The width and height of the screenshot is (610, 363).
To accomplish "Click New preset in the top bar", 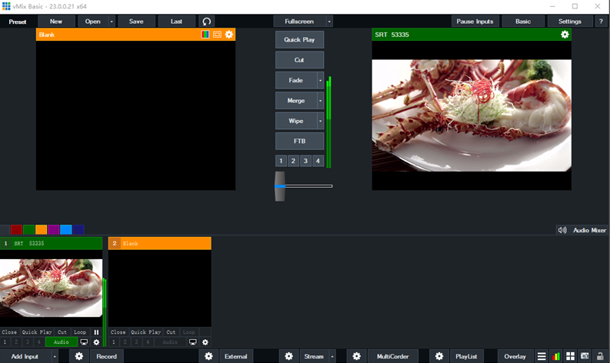I will 56,22.
